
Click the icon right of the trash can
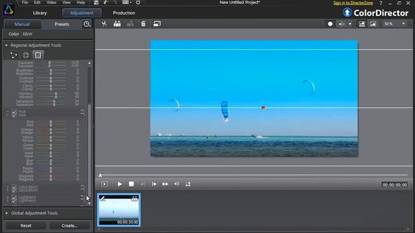point(157,24)
